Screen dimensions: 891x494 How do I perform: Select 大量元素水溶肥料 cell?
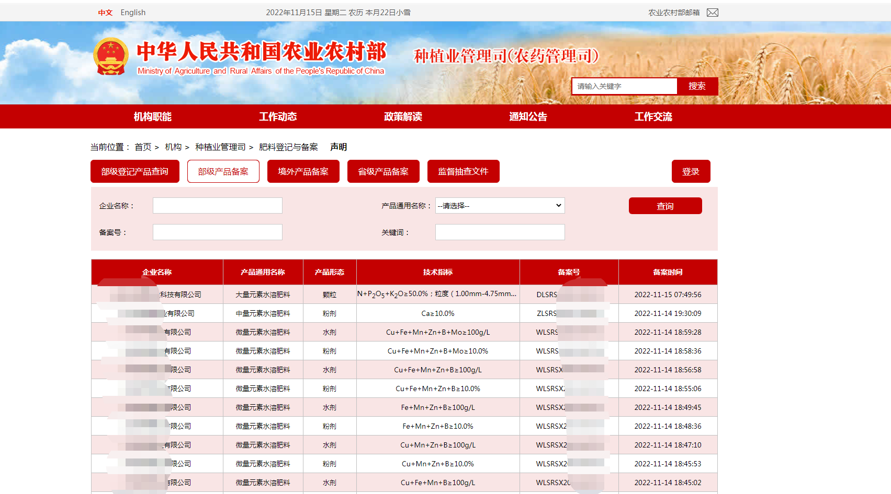tap(263, 295)
